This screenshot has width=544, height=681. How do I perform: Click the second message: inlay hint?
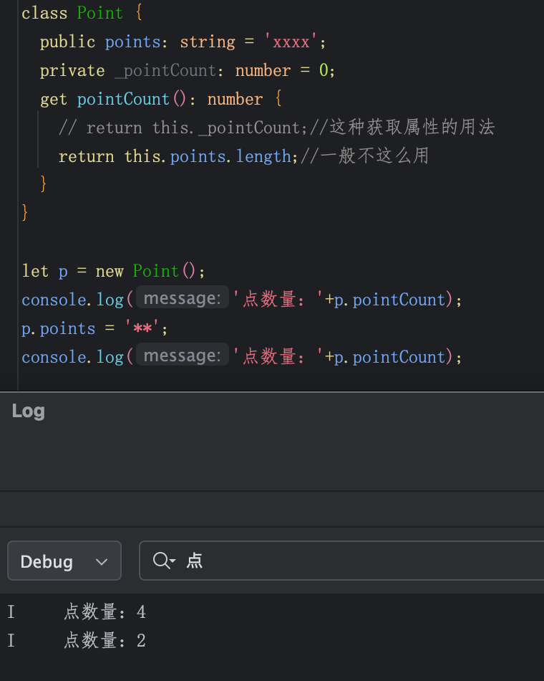[183, 355]
